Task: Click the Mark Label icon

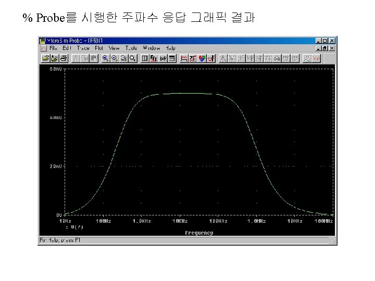Action: pyautogui.click(x=307, y=58)
